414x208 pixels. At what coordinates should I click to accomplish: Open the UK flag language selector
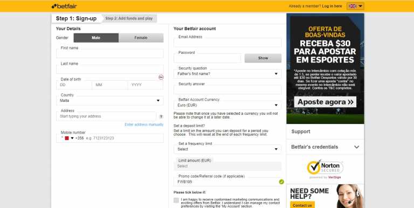click(x=355, y=6)
